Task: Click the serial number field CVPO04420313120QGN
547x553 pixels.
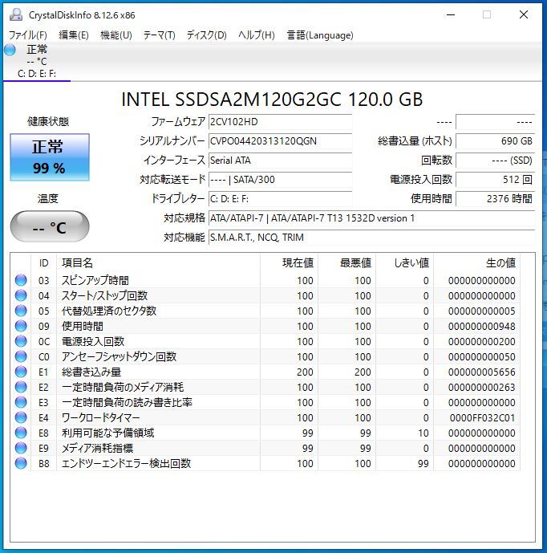Action: click(x=280, y=141)
